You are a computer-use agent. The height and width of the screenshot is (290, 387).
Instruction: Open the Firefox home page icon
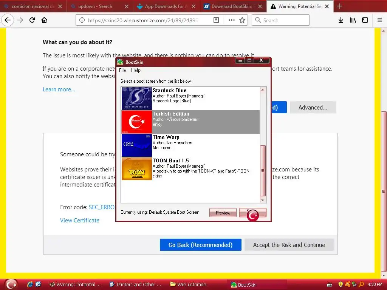44,20
